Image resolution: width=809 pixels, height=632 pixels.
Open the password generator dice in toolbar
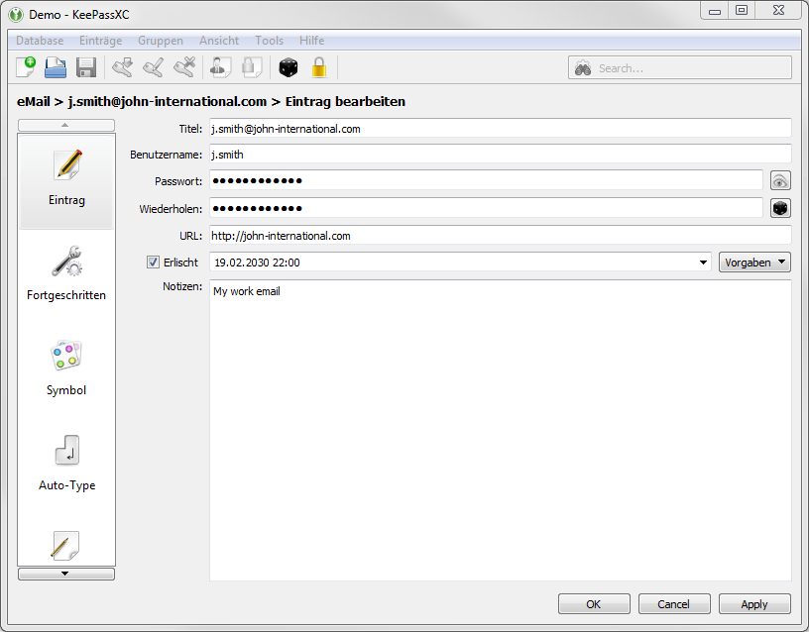(288, 67)
